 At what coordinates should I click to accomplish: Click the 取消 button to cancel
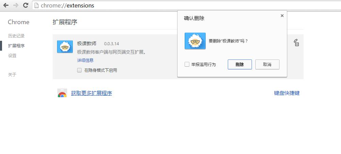tap(267, 64)
